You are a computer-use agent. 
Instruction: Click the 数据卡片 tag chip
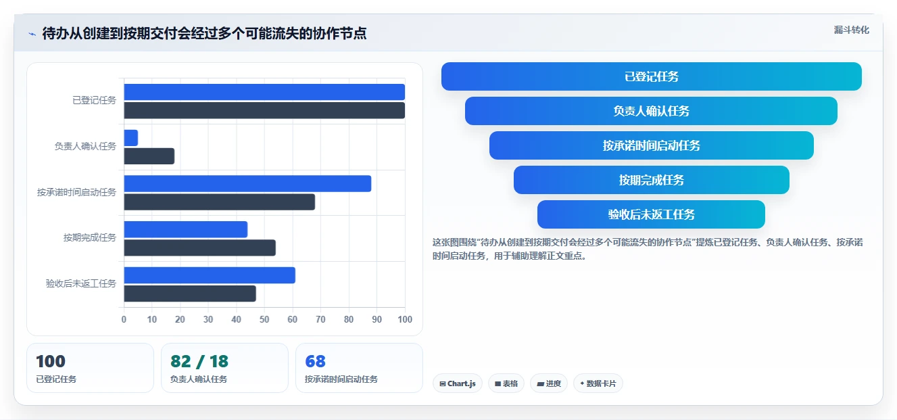pyautogui.click(x=598, y=383)
